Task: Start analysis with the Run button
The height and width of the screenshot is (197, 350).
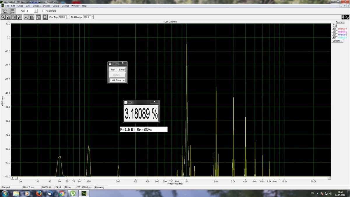Action: pyautogui.click(x=4, y=11)
